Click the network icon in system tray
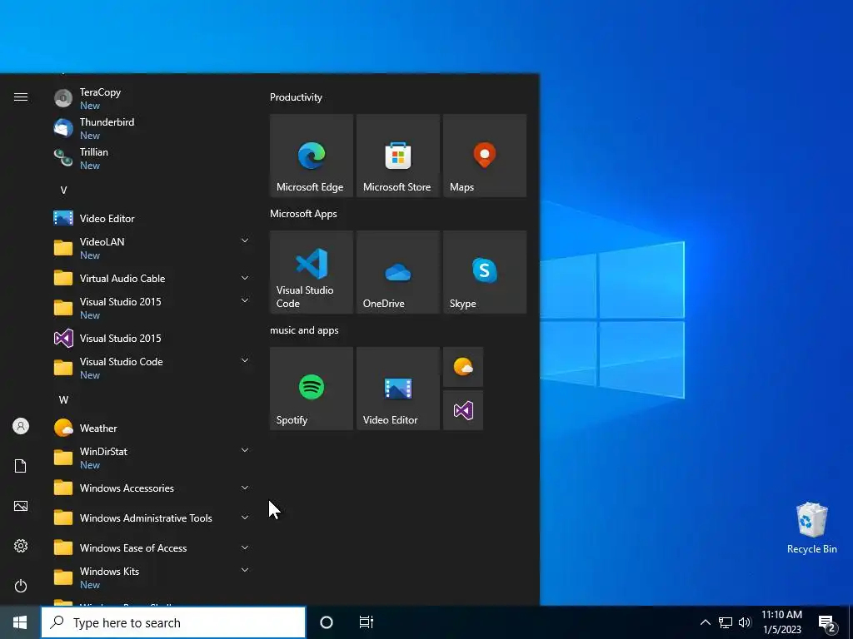The height and width of the screenshot is (639, 853). 726,622
